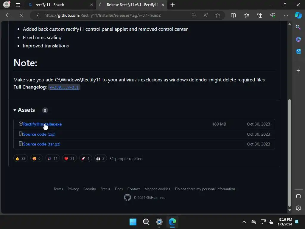Open taskbar Search
This screenshot has width=305, height=229.
pyautogui.click(x=146, y=222)
